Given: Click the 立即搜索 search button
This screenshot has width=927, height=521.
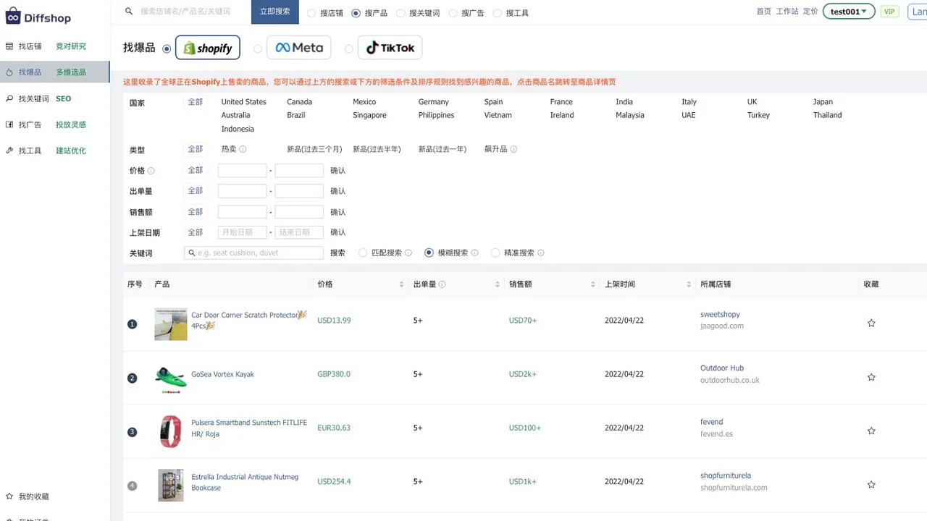Looking at the screenshot, I should [x=274, y=12].
